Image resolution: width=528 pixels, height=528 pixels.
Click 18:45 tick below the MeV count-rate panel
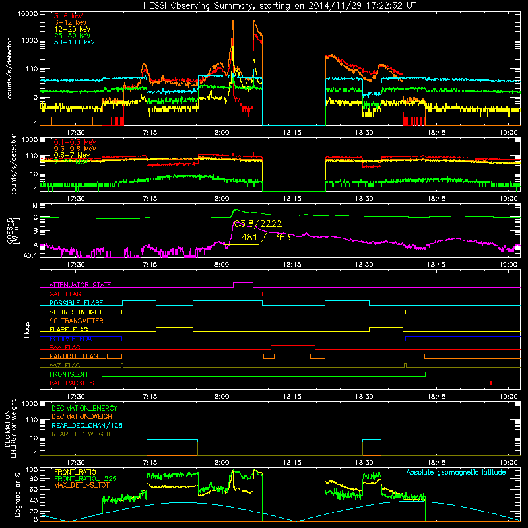(436, 199)
